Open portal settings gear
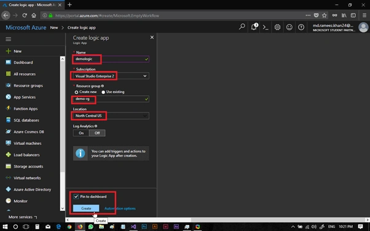Screen dimensions: 370x231 pos(278,28)
